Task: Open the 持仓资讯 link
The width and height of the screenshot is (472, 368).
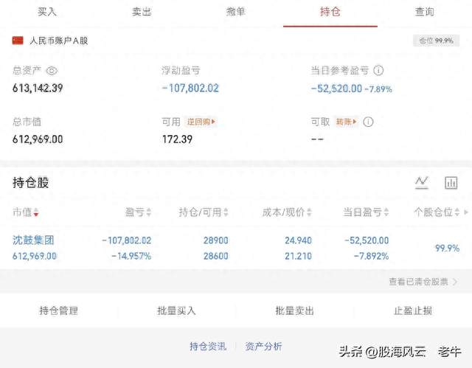Action: [208, 347]
